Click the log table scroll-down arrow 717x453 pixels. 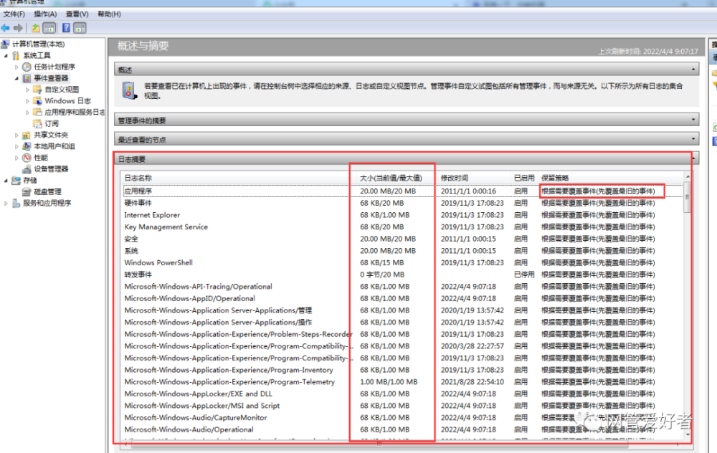click(x=688, y=434)
